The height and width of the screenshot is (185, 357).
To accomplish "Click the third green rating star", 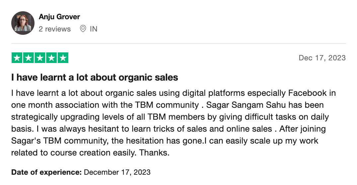I will pyautogui.click(x=40, y=58).
